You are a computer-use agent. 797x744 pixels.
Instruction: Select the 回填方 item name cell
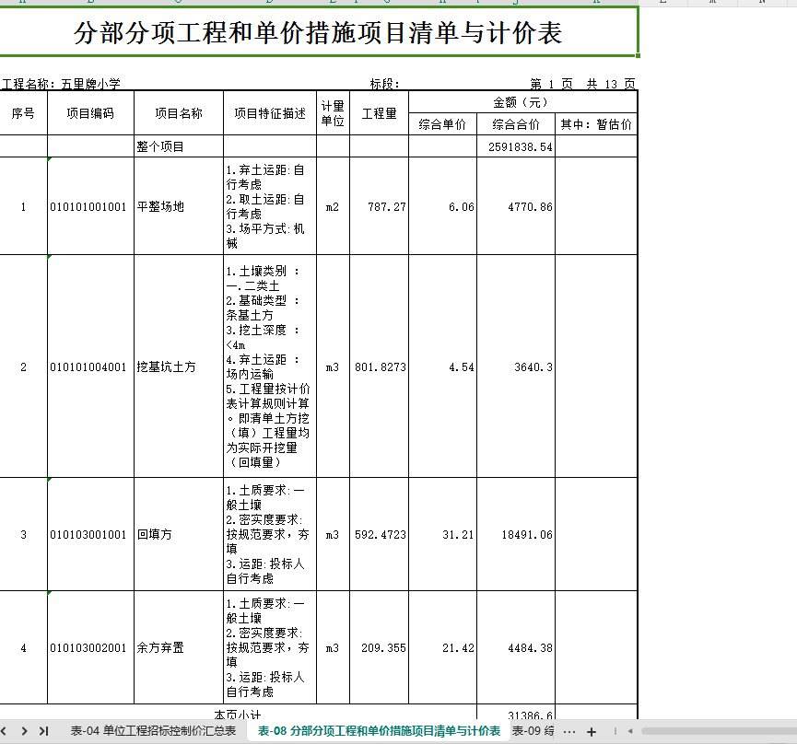[x=179, y=534]
